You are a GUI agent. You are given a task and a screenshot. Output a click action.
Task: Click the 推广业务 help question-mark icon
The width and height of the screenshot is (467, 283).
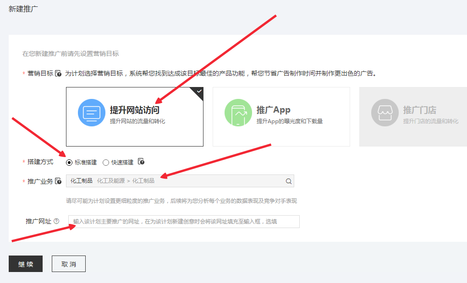(x=59, y=180)
